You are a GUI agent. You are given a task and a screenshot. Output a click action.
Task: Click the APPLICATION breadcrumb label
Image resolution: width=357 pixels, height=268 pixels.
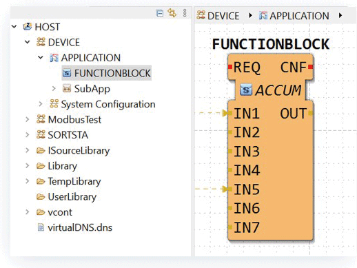pyautogui.click(x=299, y=16)
